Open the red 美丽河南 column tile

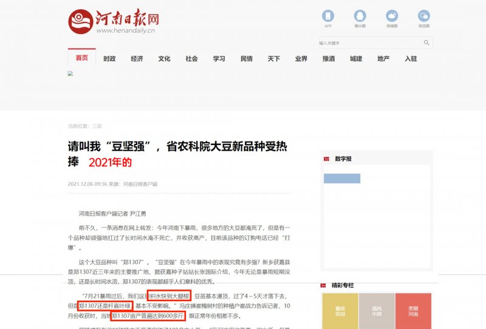click(413, 311)
